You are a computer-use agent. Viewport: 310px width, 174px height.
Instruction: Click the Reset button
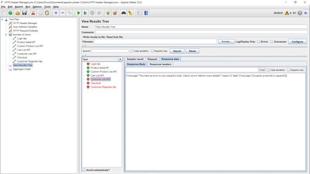pos(192,51)
